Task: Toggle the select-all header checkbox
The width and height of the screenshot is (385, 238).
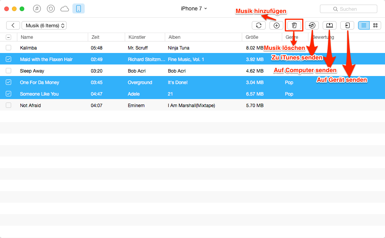Action: (8, 37)
